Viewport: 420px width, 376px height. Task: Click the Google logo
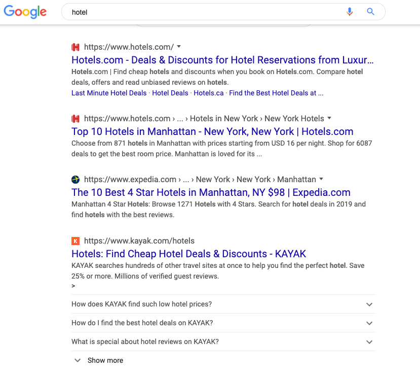coord(25,12)
